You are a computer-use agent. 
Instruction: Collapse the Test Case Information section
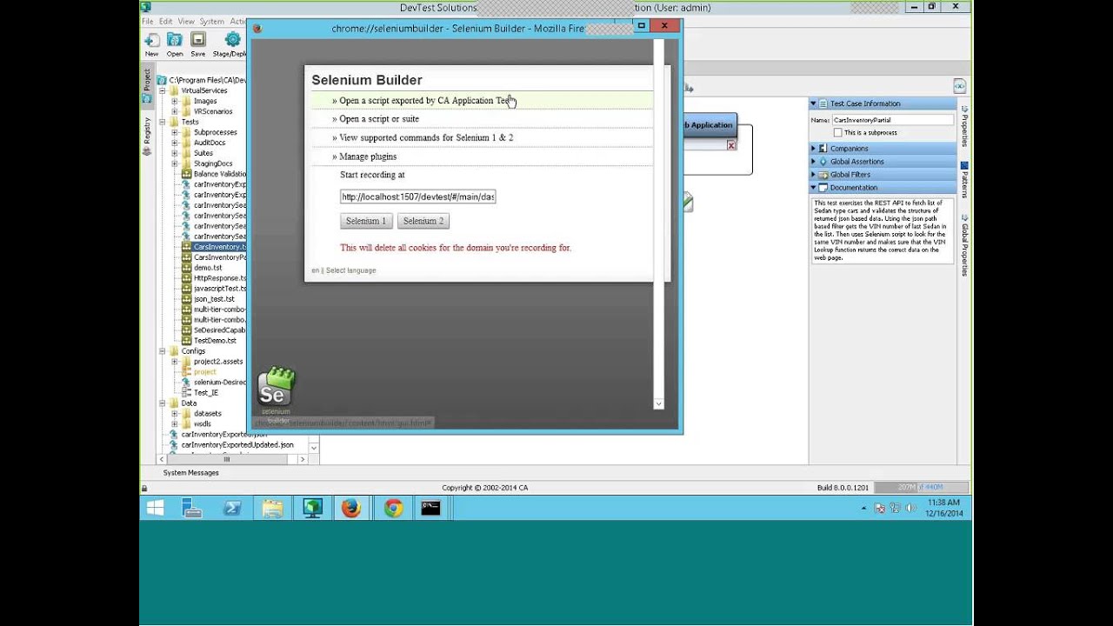click(x=814, y=103)
